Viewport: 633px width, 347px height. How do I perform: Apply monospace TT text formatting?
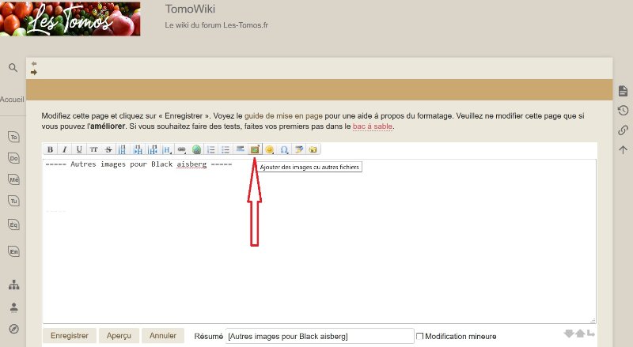pos(93,149)
